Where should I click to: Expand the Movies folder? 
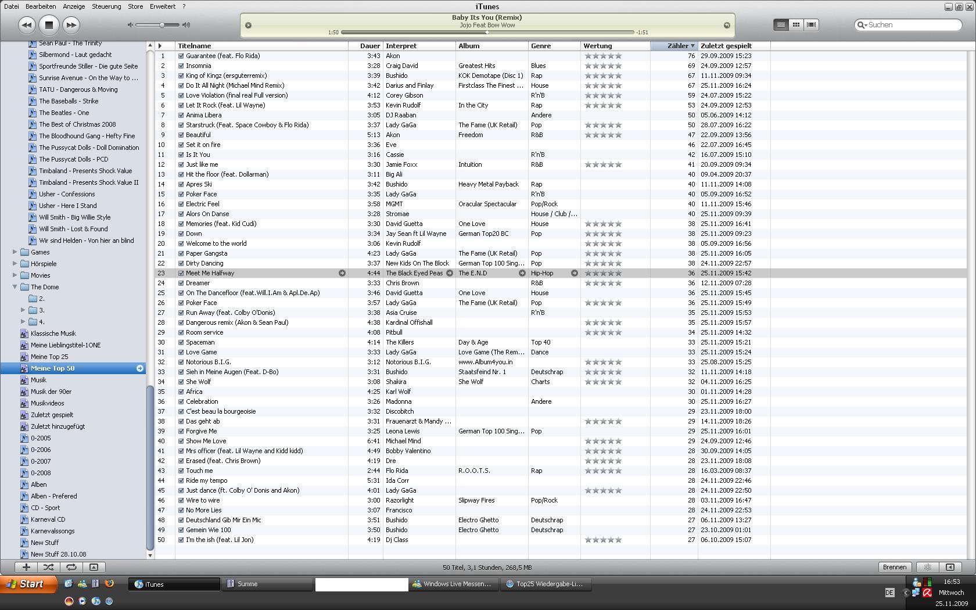(x=15, y=275)
